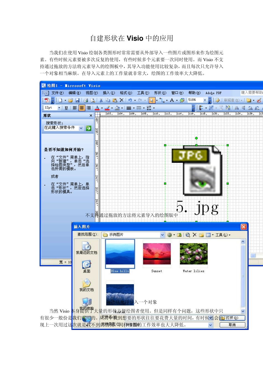Open the 12pt font size dropdown
Image resolution: width=263 pixels, height=372 pixels.
coord(59,108)
